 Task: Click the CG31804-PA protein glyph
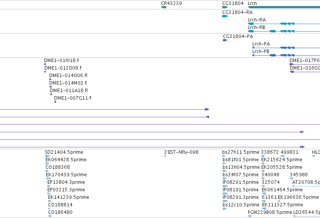[225, 40]
